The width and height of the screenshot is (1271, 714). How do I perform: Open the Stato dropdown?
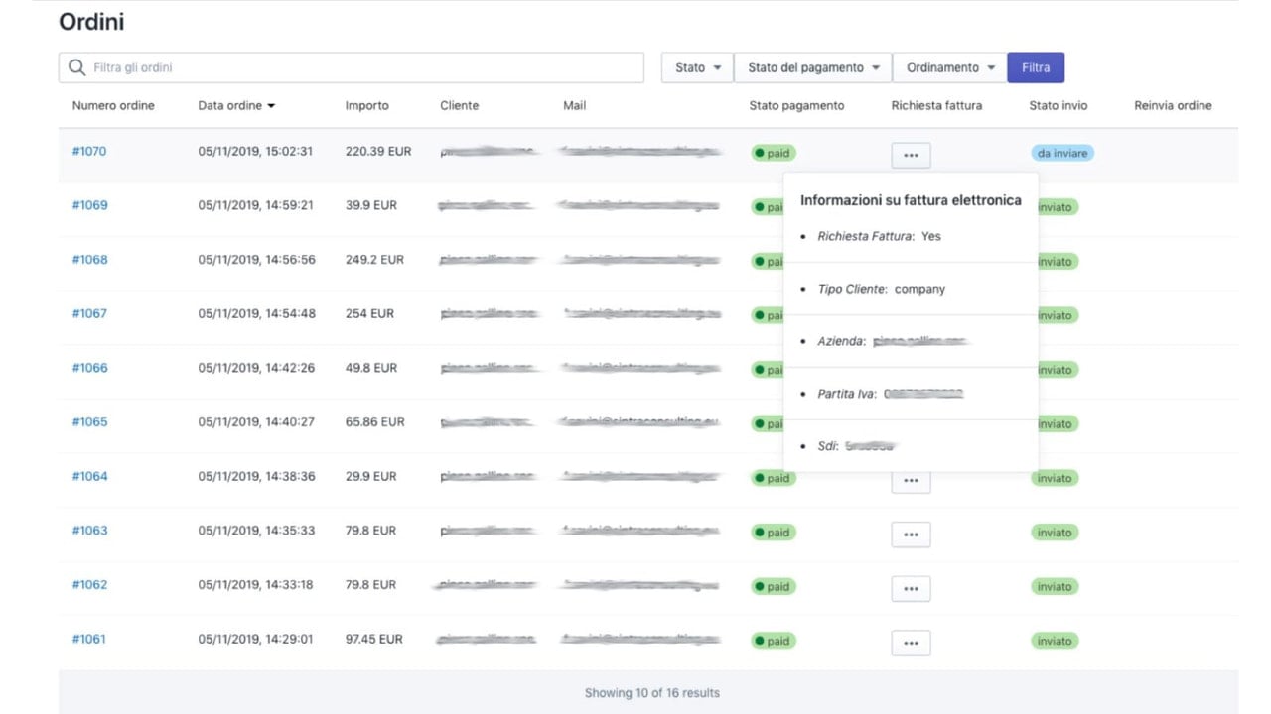pos(697,67)
